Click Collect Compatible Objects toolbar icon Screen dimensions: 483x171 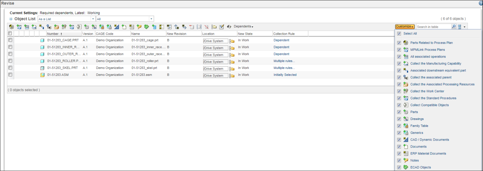[79, 27]
